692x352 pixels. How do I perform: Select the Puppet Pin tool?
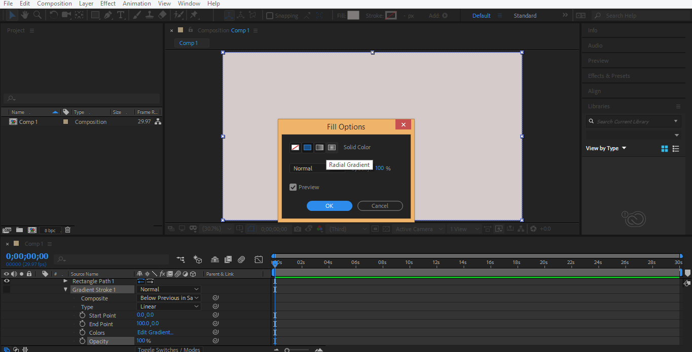194,15
